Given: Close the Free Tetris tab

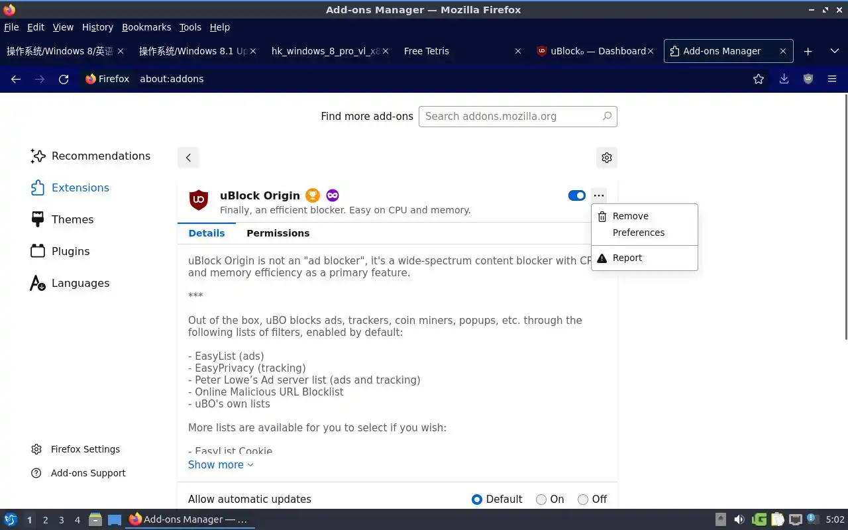Looking at the screenshot, I should (518, 51).
